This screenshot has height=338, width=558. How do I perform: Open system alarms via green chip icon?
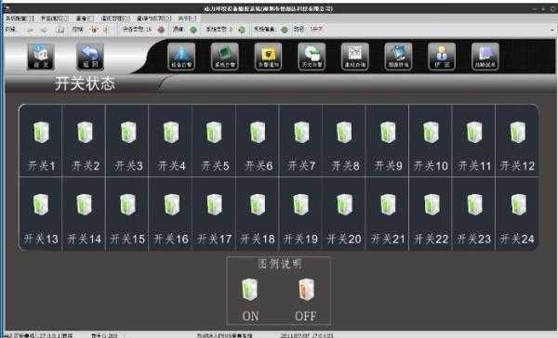tap(224, 56)
